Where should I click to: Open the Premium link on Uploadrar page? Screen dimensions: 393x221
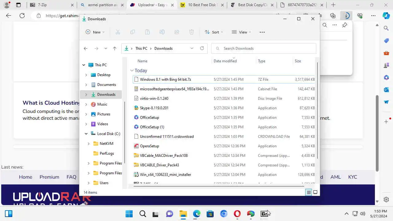[x=49, y=177]
